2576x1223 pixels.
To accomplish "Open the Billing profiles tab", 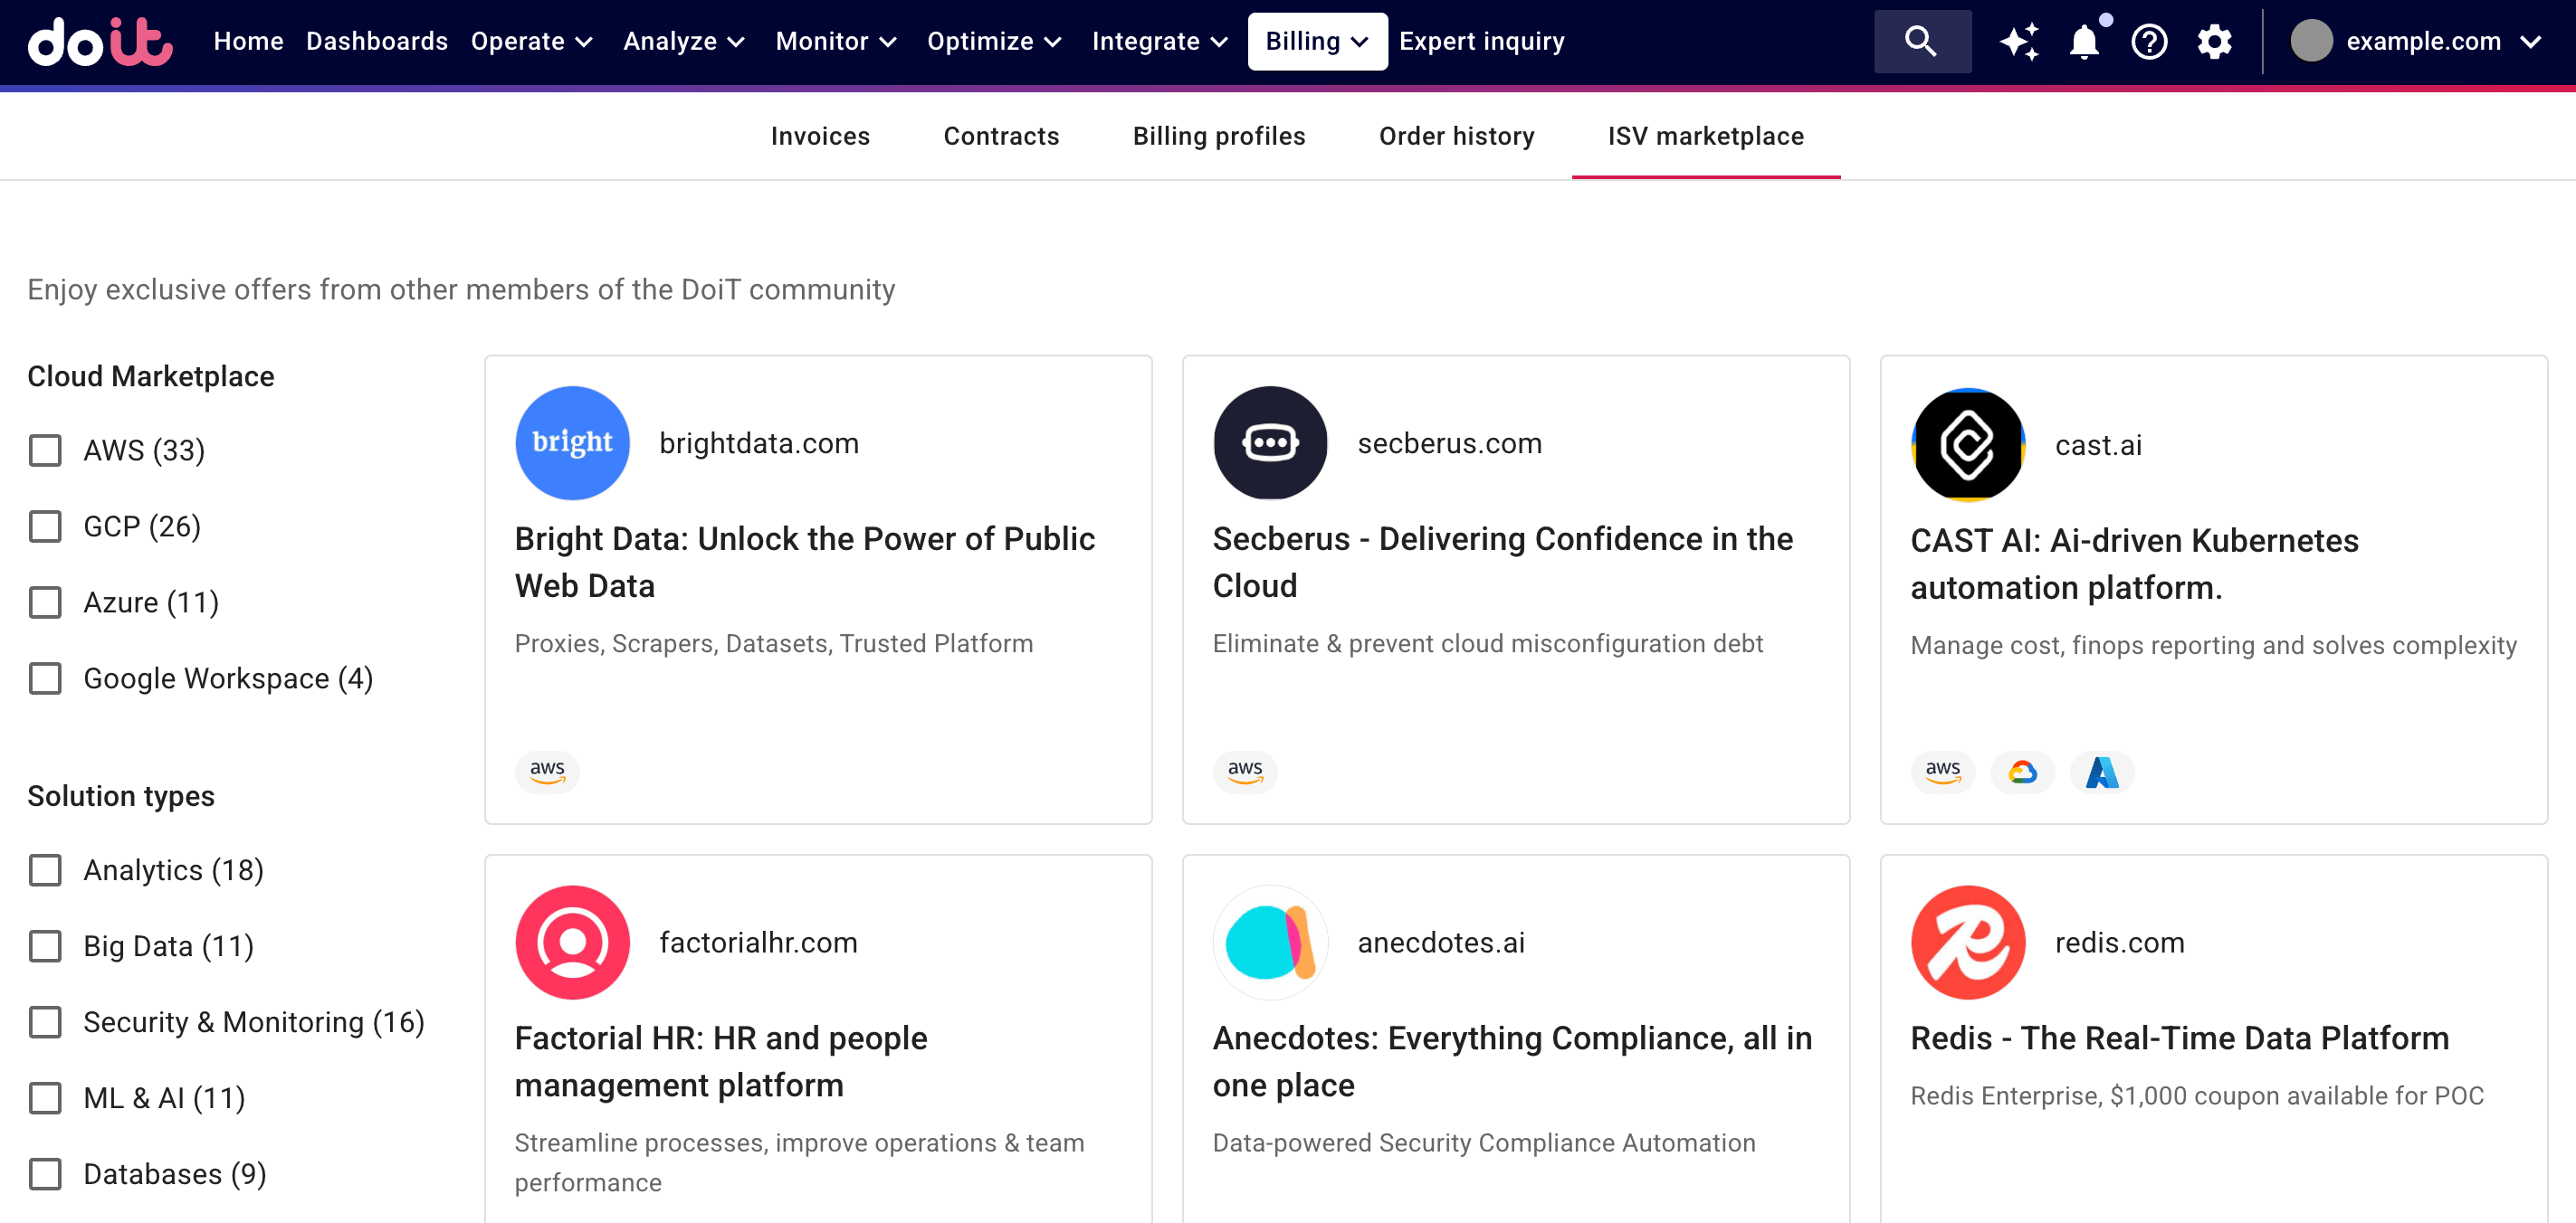I will click(x=1219, y=136).
